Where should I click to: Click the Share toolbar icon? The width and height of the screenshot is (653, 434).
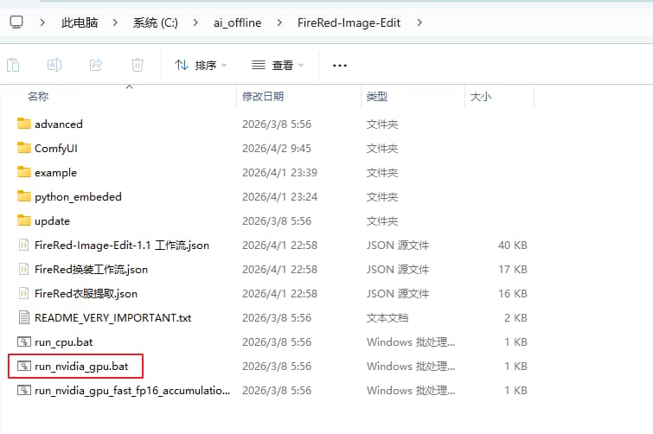(96, 65)
